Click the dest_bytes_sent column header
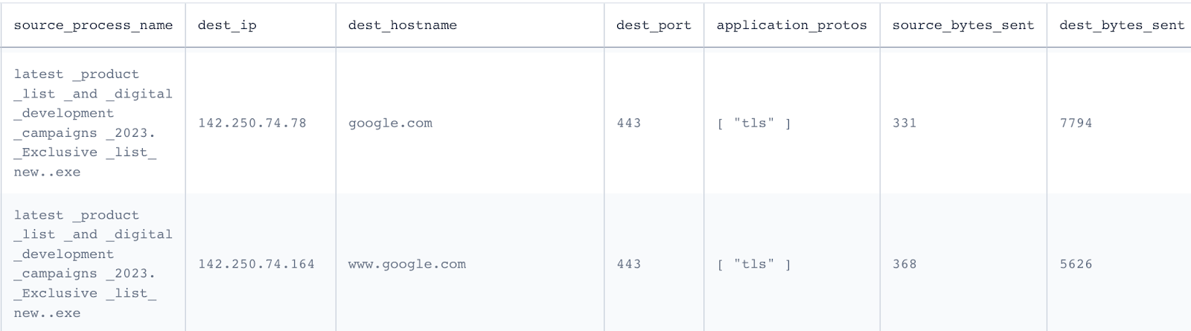Image resolution: width=1191 pixels, height=331 pixels. pyautogui.click(x=1122, y=25)
